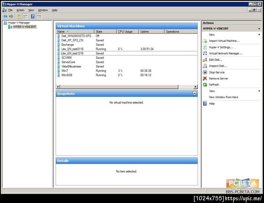Click the Exchange virtual machine icon
Image resolution: width=264 pixels, height=203 pixels.
pyautogui.click(x=59, y=44)
